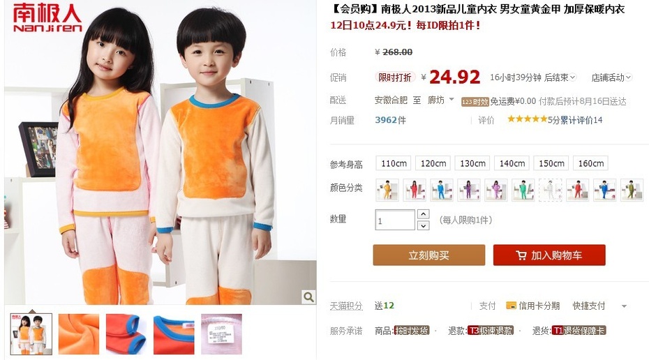The height and width of the screenshot is (360, 649).
Task: Select the green outfit color swatch
Action: [x=523, y=190]
